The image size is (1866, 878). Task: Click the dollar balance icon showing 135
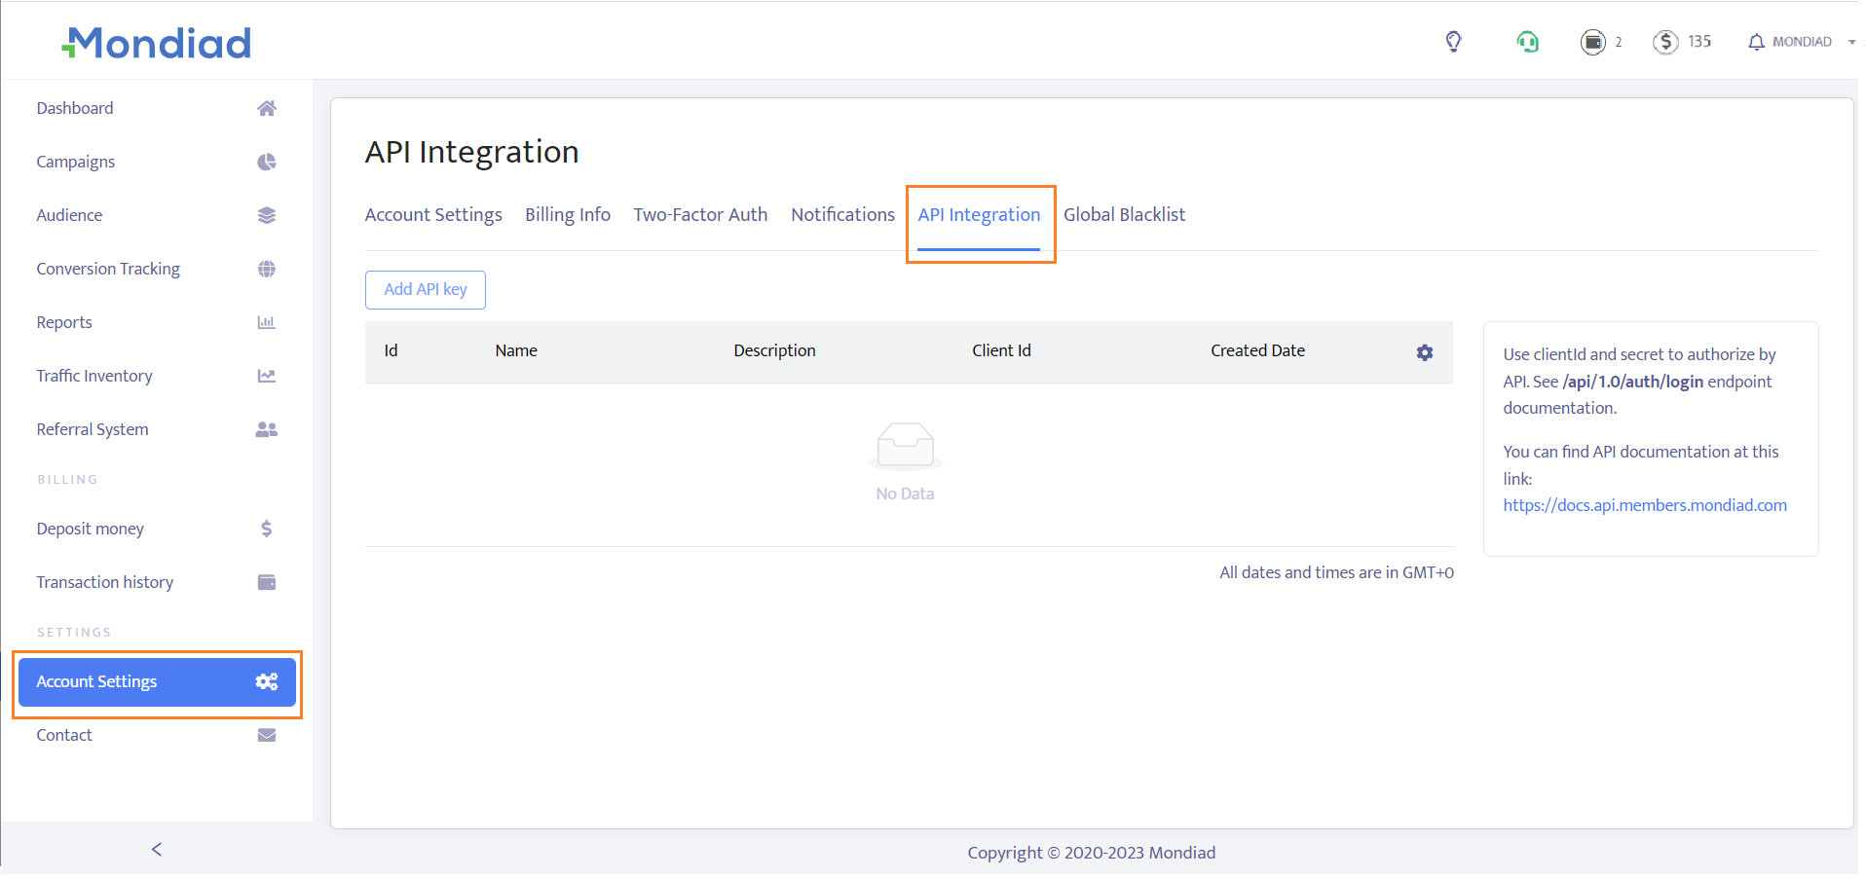(x=1665, y=42)
